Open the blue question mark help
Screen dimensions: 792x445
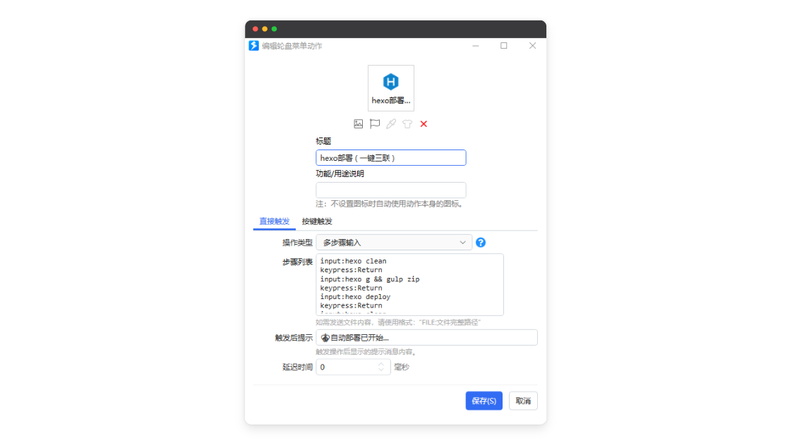[481, 243]
